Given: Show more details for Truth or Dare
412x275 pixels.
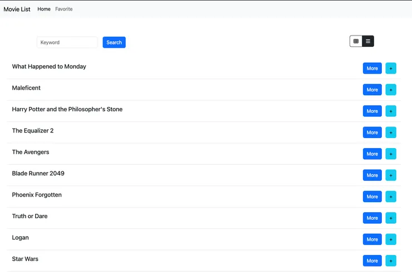Looking at the screenshot, I should (x=372, y=218).
